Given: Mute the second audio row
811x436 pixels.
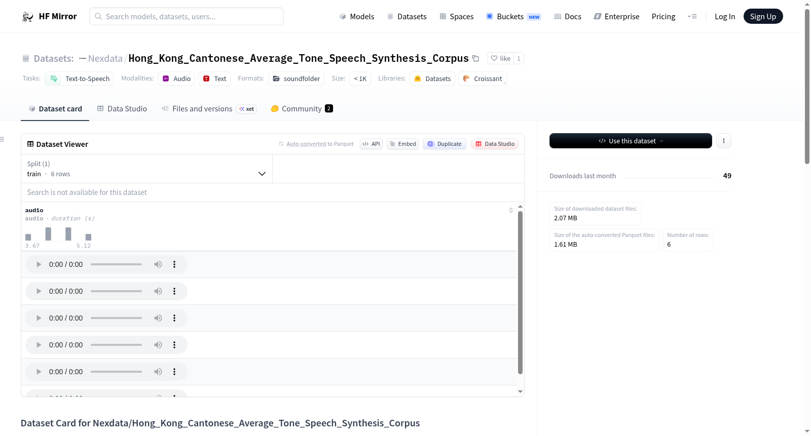Looking at the screenshot, I should (x=158, y=291).
